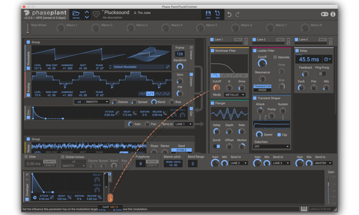Select the band-pass shape in Nonlinear Filter
The image size is (359, 215).
click(x=225, y=76)
